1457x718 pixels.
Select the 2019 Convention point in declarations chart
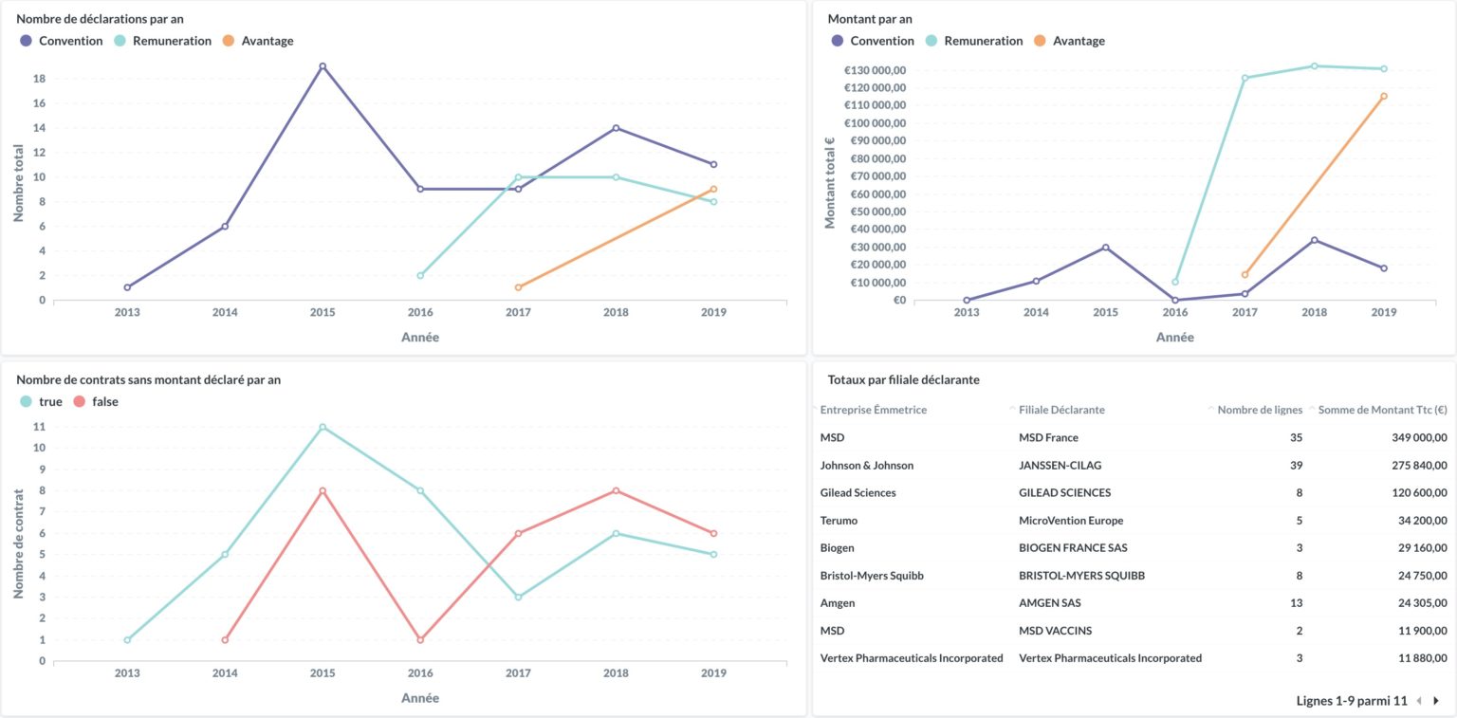[713, 164]
